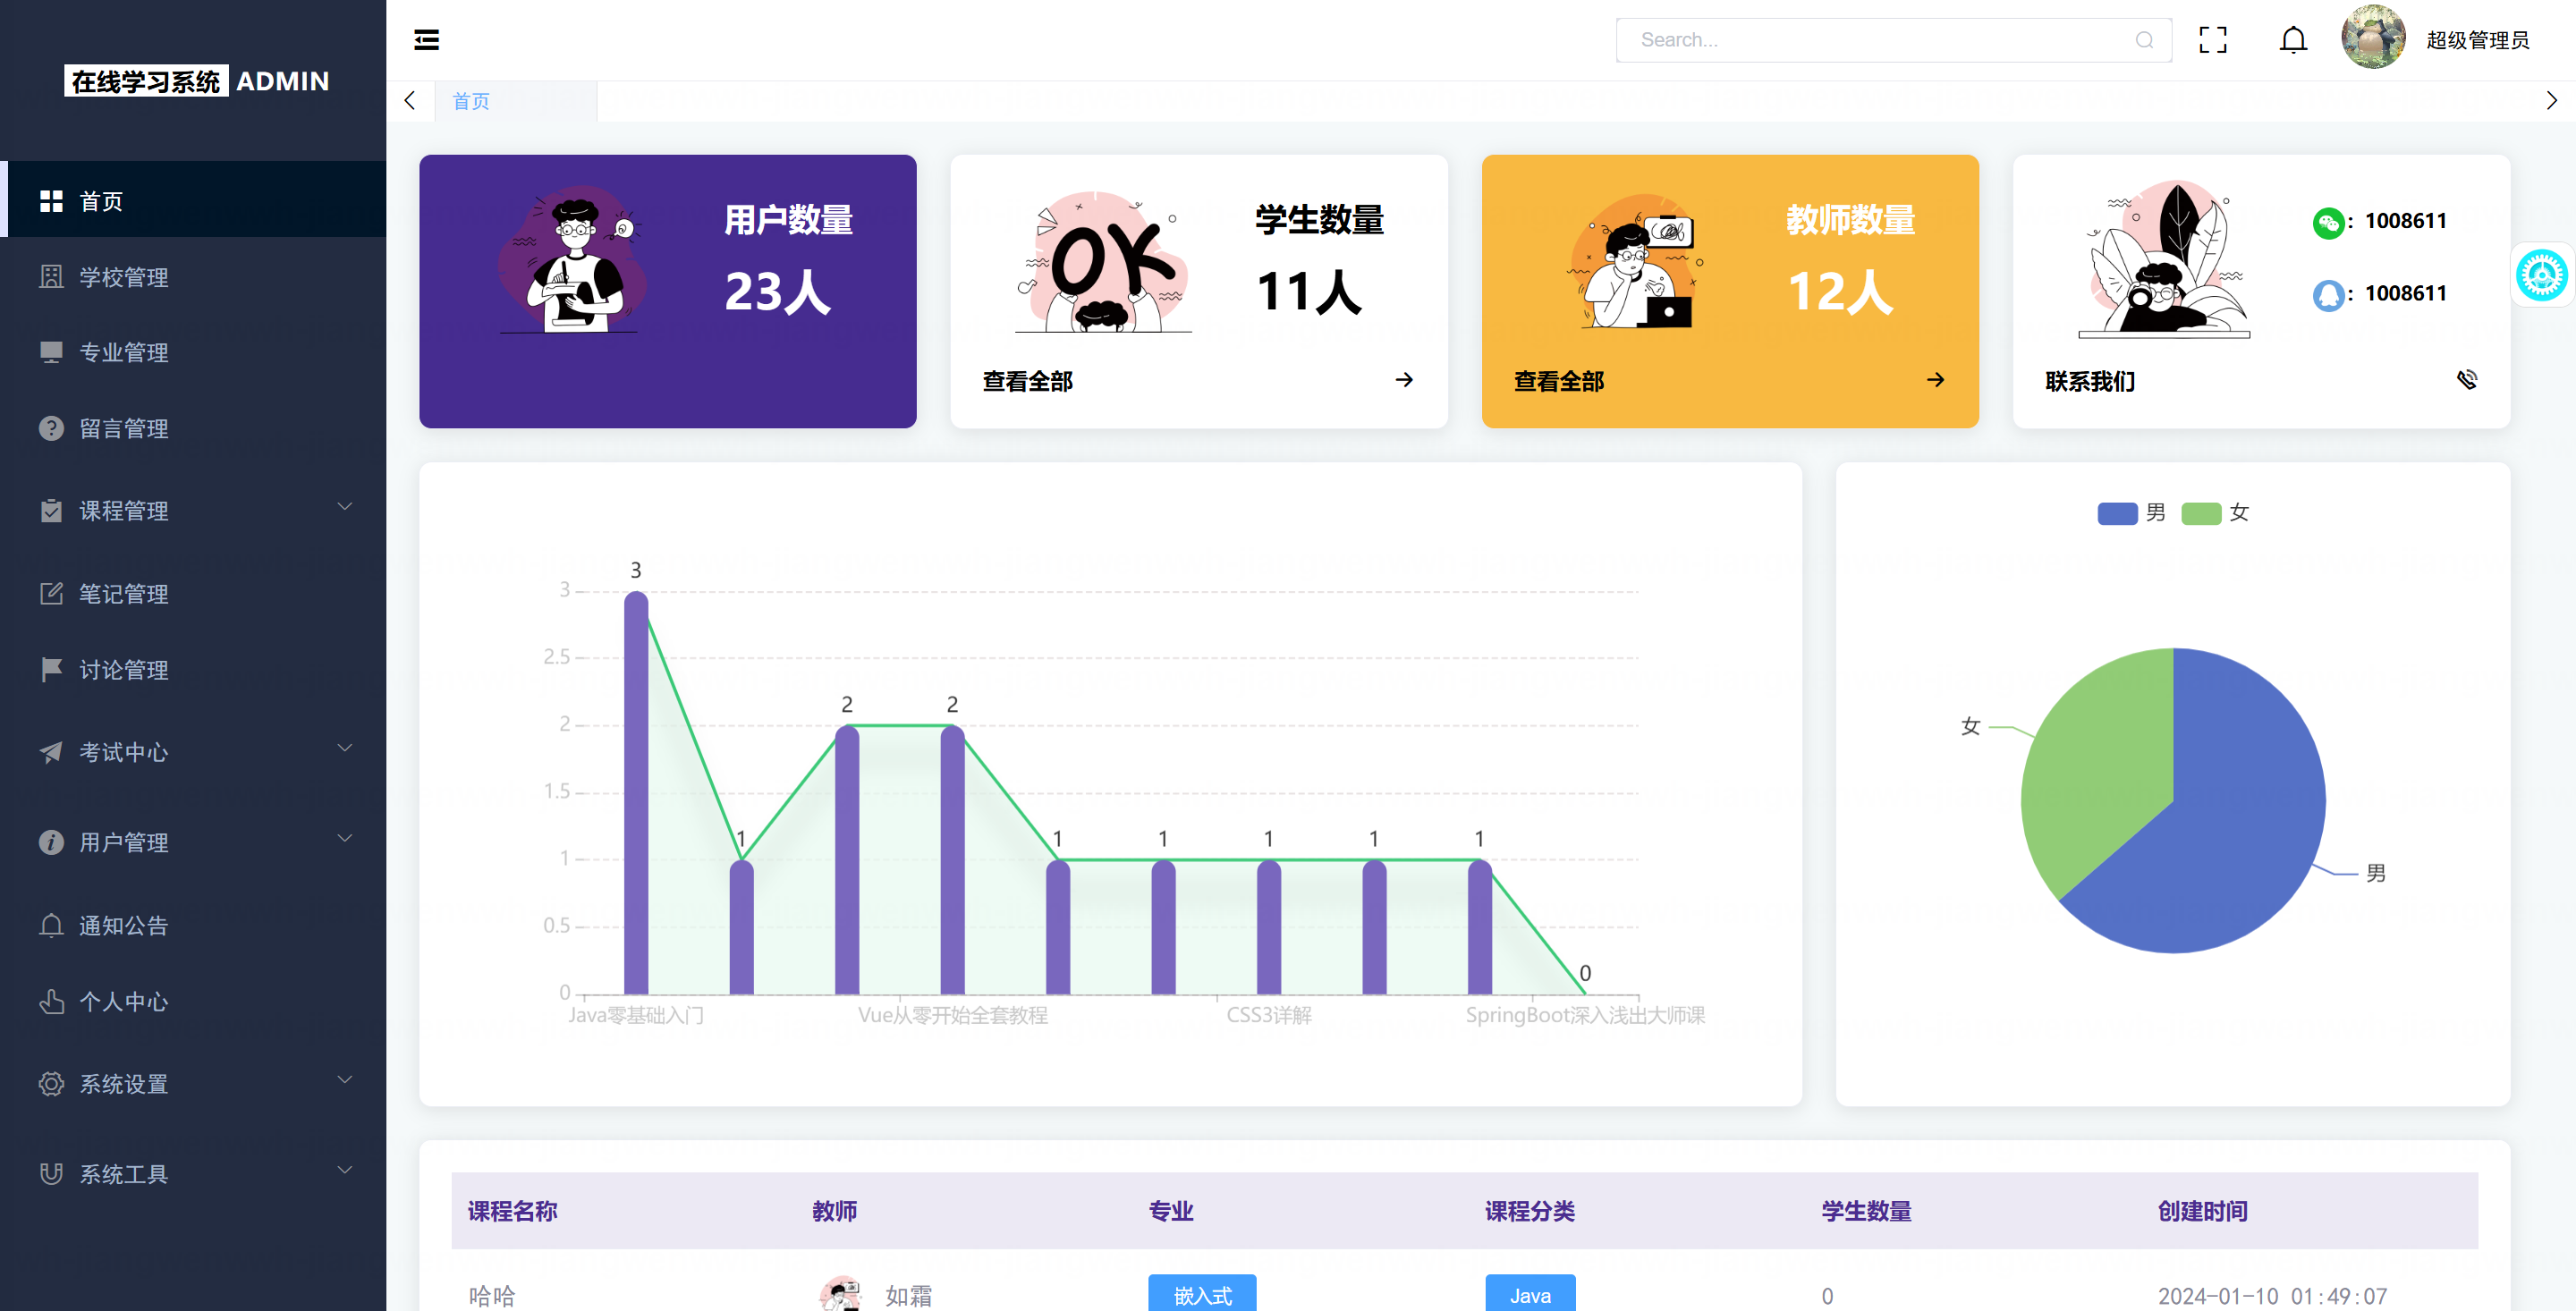Click the arrow in the 教师数量 card
Viewport: 2576px width, 1311px height.
click(x=1935, y=380)
